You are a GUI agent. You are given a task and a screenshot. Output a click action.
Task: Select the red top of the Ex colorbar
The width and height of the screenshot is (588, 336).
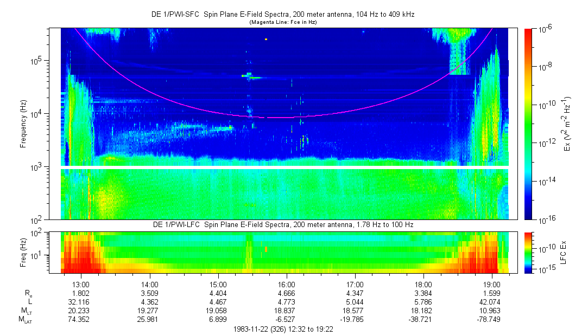(x=529, y=31)
